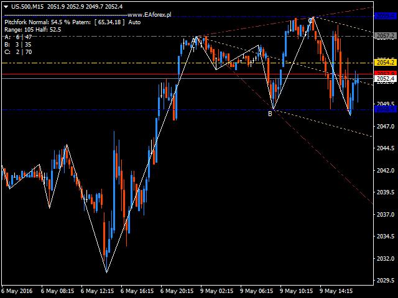The height and width of the screenshot is (298, 398).
Task: Click the red price tag on the price axis
Action: point(386,73)
